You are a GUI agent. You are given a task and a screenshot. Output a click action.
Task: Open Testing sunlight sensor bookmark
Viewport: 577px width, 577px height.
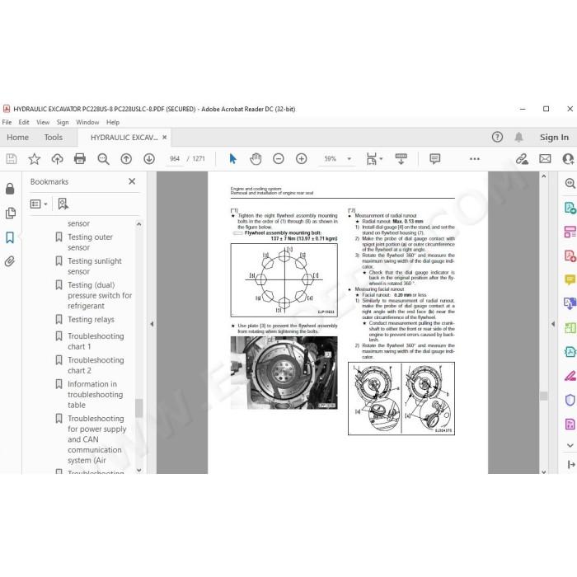(94, 266)
